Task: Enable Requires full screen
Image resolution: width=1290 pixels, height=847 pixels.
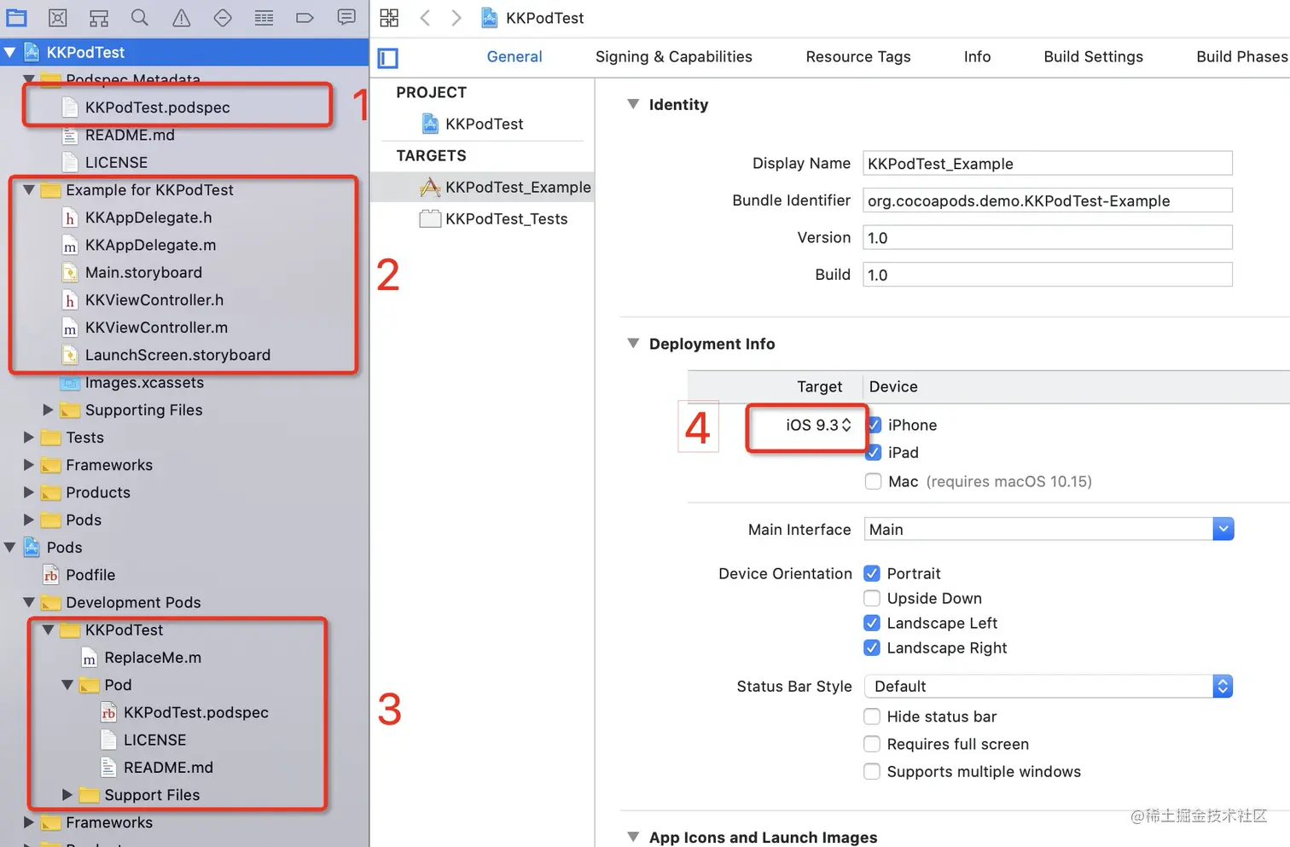Action: pyautogui.click(x=872, y=744)
